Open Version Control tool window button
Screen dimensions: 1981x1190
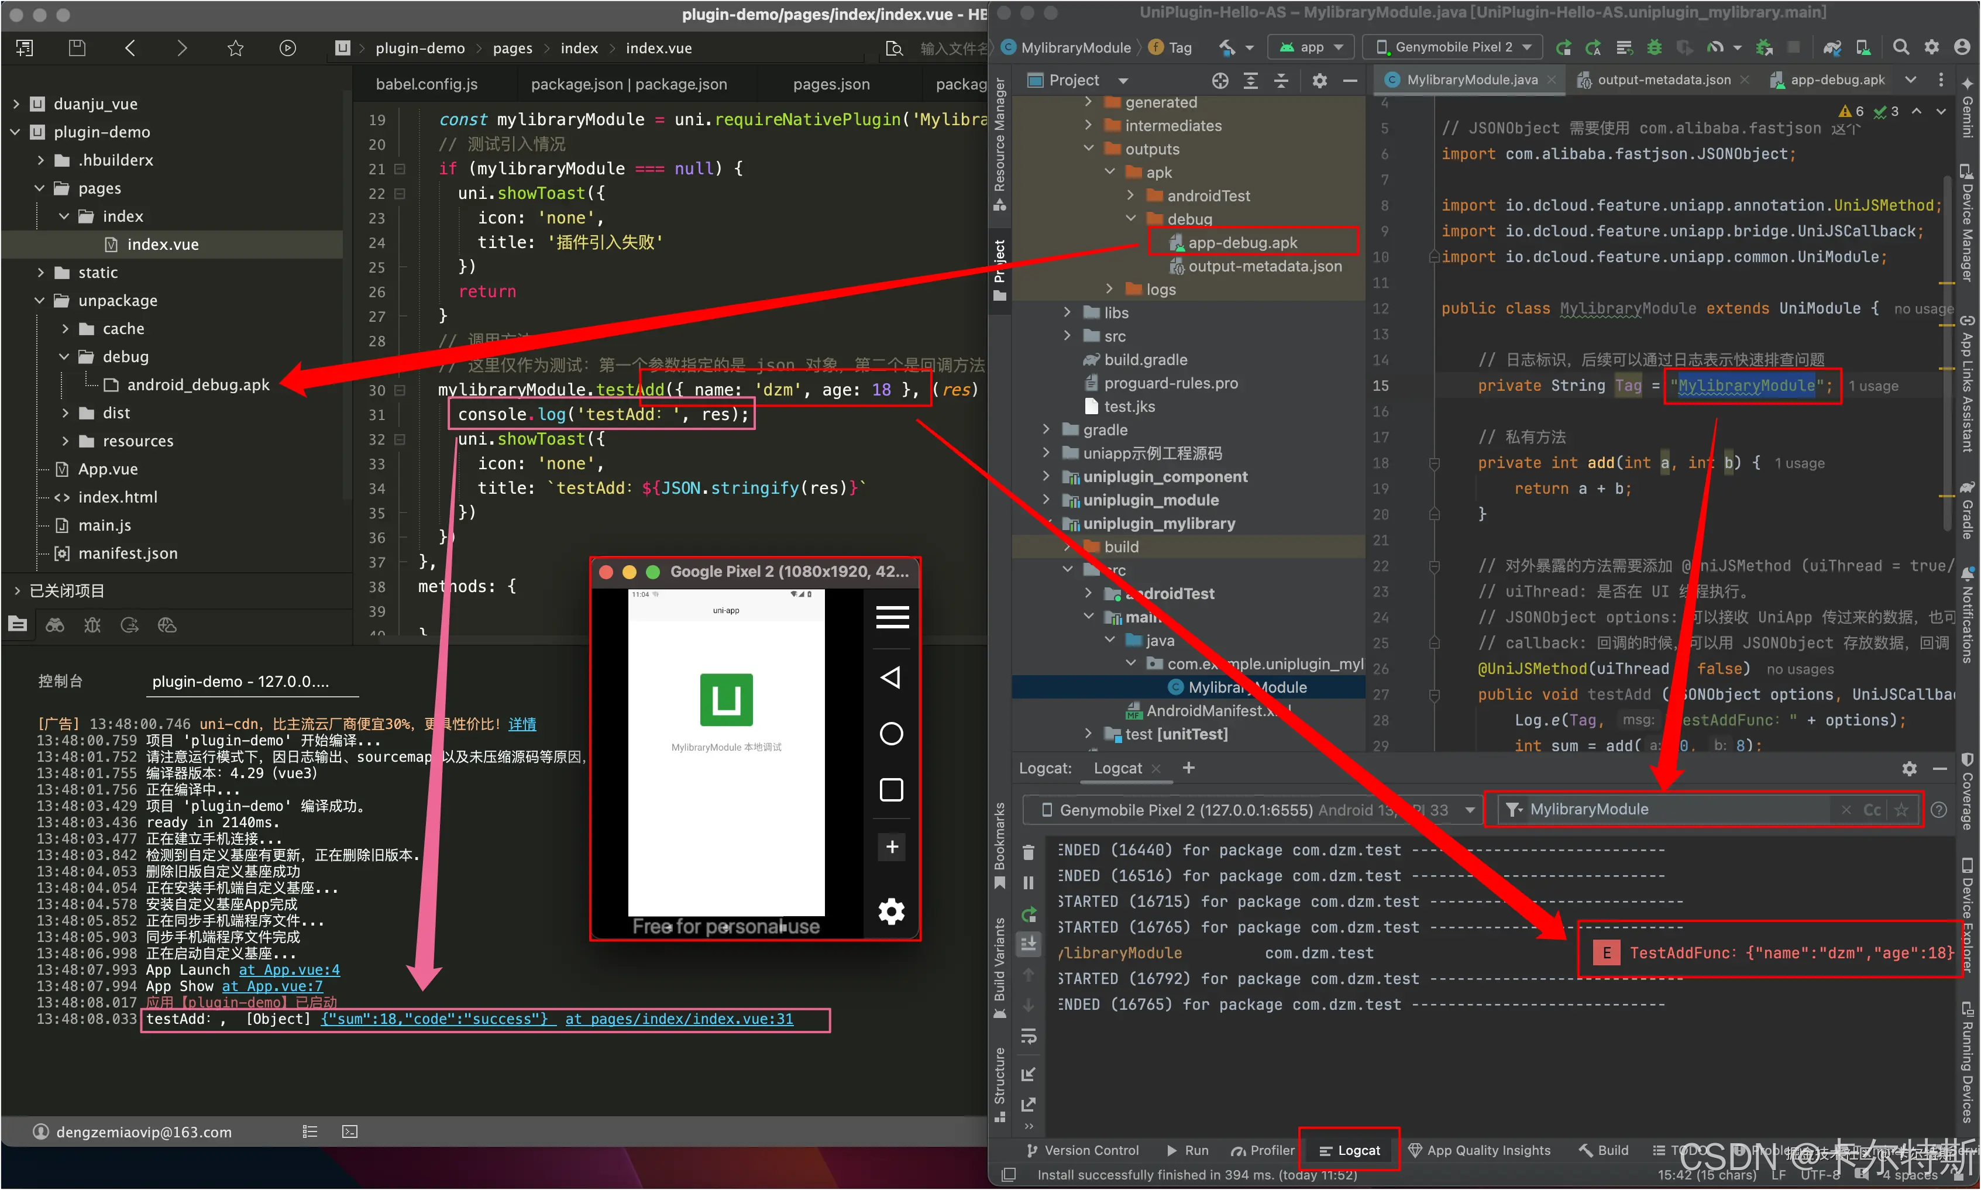(x=1082, y=1150)
